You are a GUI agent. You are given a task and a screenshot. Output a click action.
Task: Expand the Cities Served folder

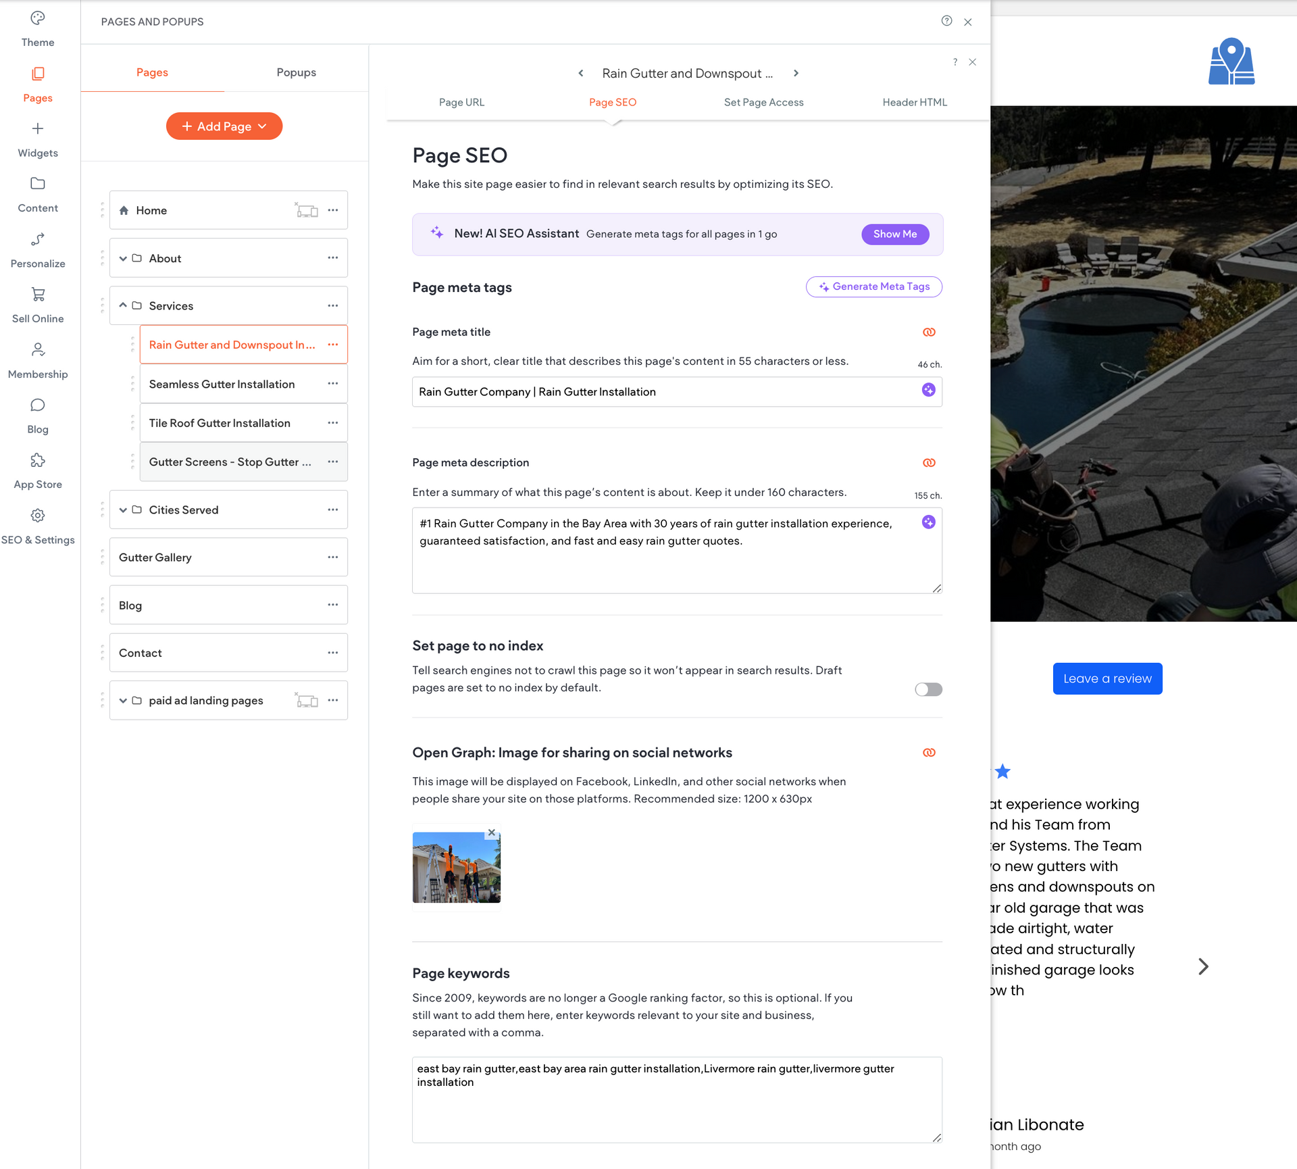(123, 510)
